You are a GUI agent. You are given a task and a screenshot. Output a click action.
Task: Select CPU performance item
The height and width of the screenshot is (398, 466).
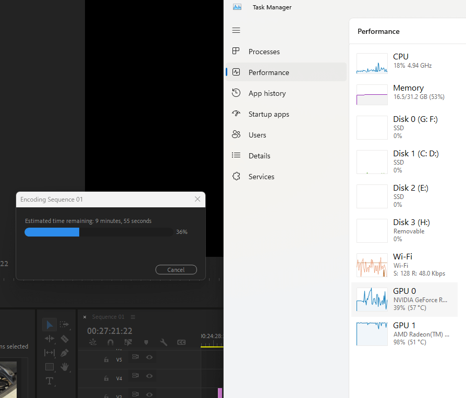click(404, 63)
